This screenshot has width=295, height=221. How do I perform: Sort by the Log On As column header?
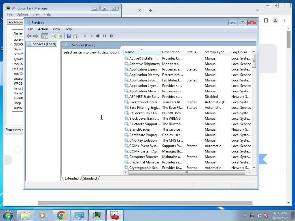point(241,52)
